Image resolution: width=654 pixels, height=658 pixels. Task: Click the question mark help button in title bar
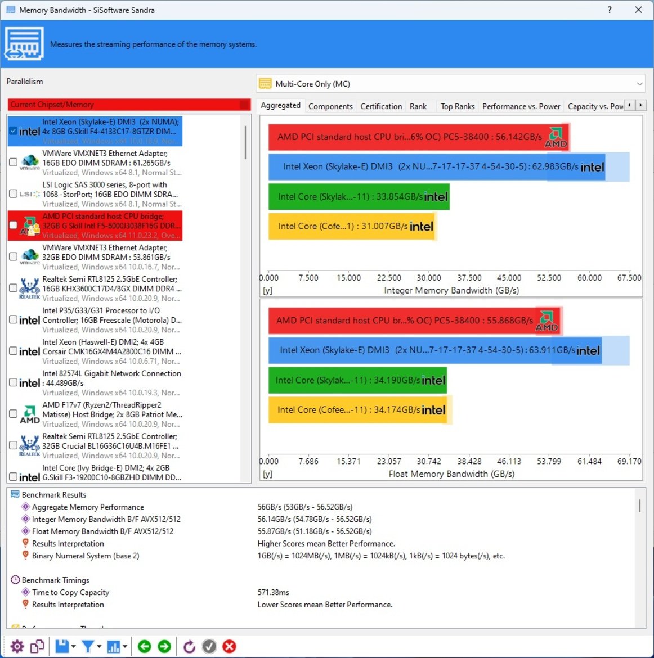610,10
